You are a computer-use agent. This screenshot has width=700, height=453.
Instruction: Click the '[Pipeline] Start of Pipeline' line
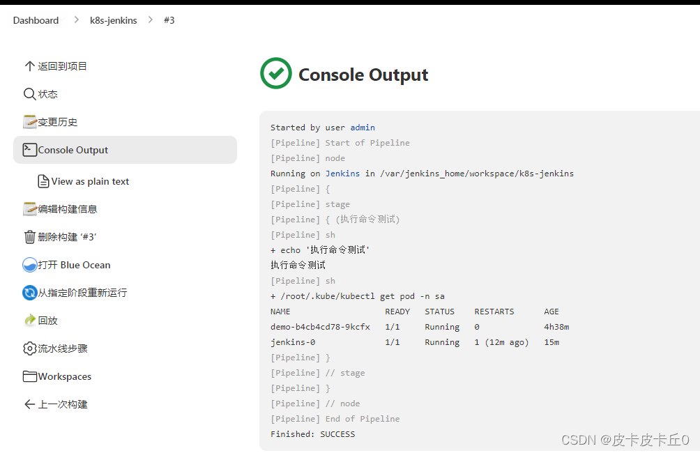(340, 143)
